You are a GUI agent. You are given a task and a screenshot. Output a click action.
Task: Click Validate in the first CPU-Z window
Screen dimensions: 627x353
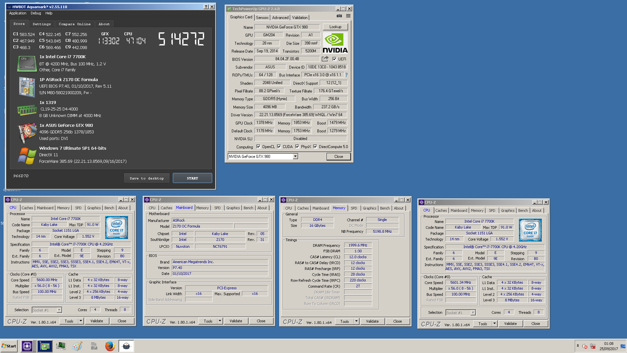[x=97, y=321]
